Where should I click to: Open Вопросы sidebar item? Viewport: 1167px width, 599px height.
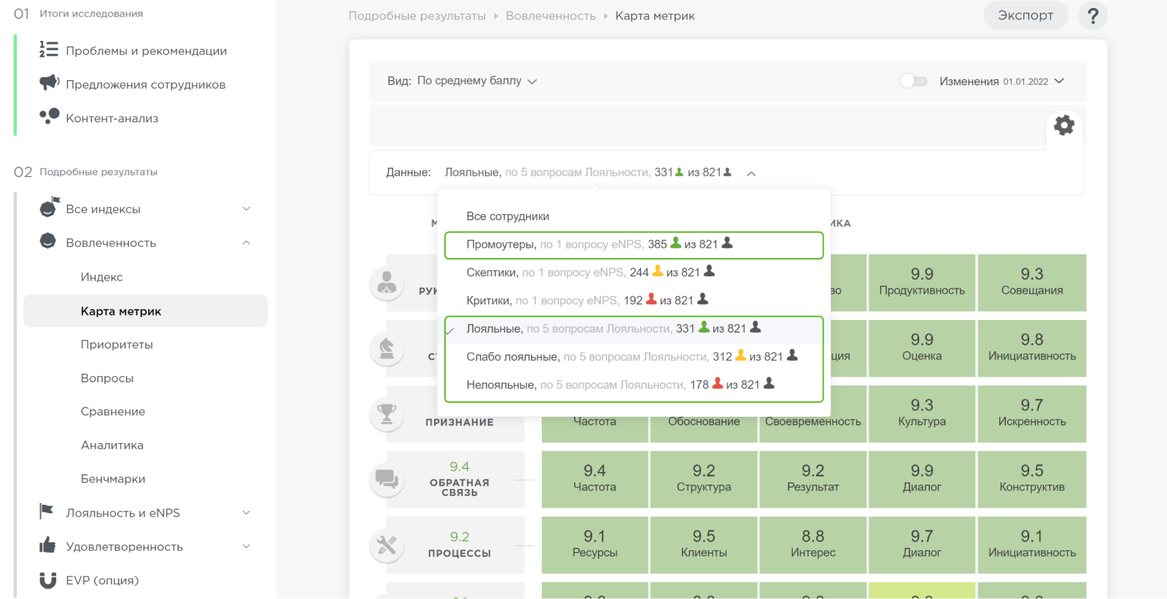[107, 378]
